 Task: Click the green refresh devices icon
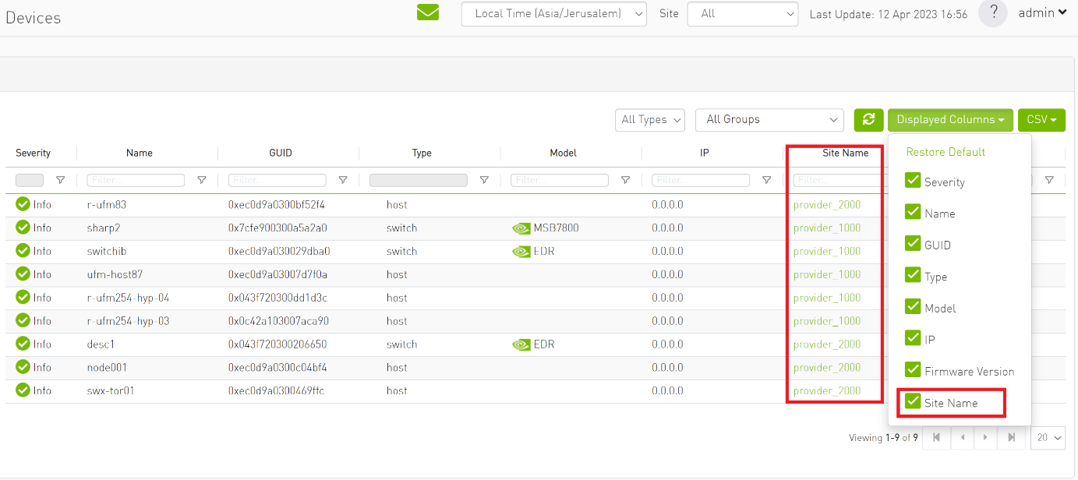tap(868, 120)
